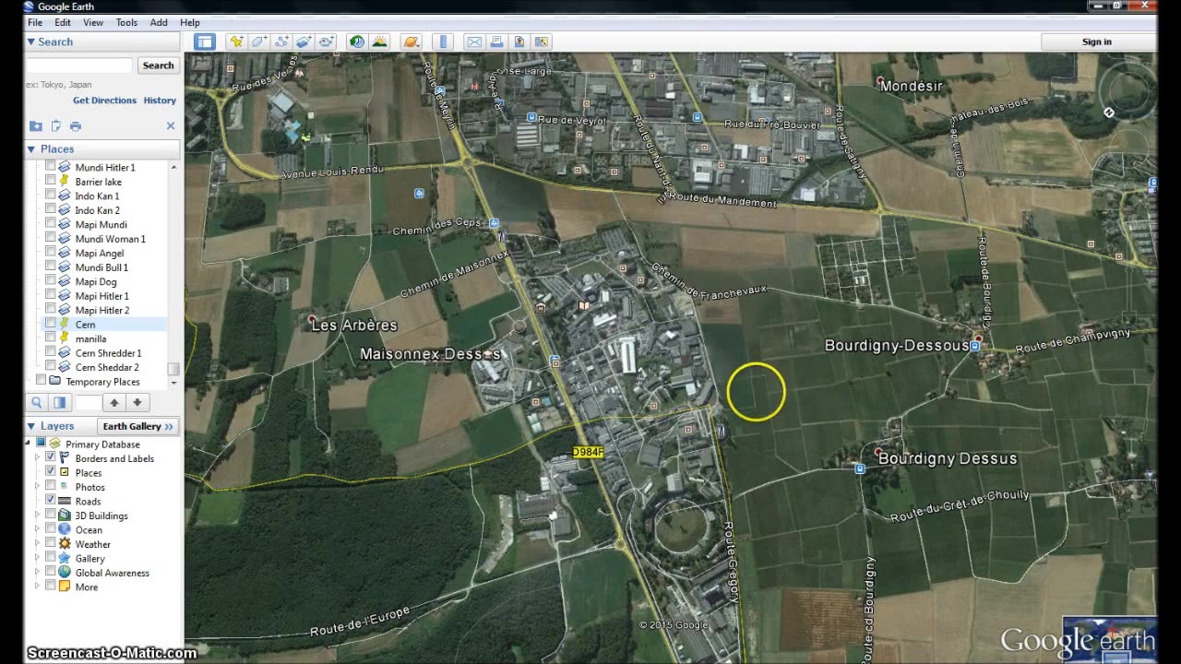
Task: Click the Barrier lake pushpin icon
Action: [65, 182]
